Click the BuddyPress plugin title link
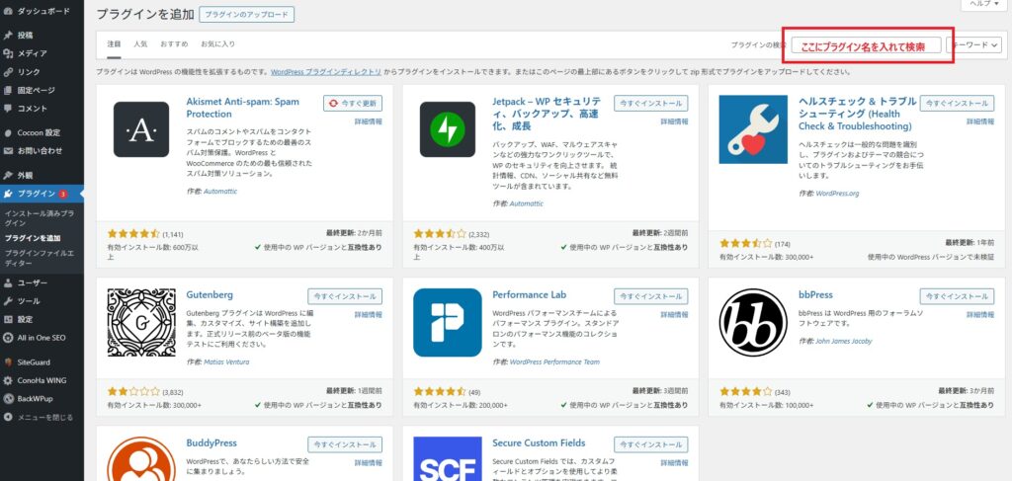 [211, 442]
